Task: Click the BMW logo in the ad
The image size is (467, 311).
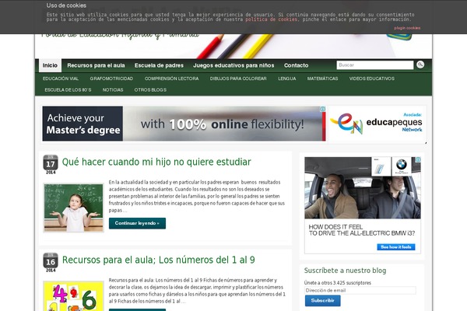Action: (x=401, y=165)
